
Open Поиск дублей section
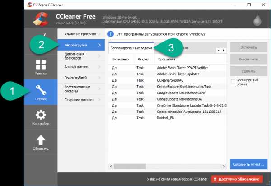click(81, 78)
